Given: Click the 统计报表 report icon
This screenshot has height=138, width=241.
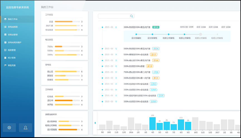Looking at the screenshot, I should 5,58.
